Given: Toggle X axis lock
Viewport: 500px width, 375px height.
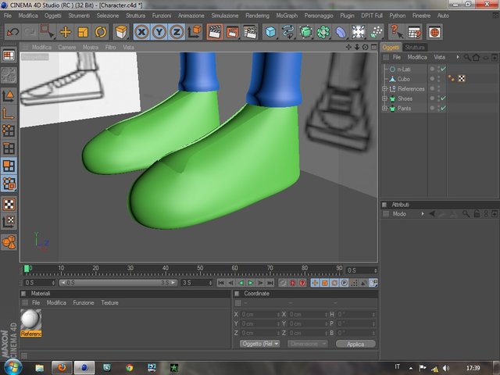Looking at the screenshot, I should click(x=141, y=32).
